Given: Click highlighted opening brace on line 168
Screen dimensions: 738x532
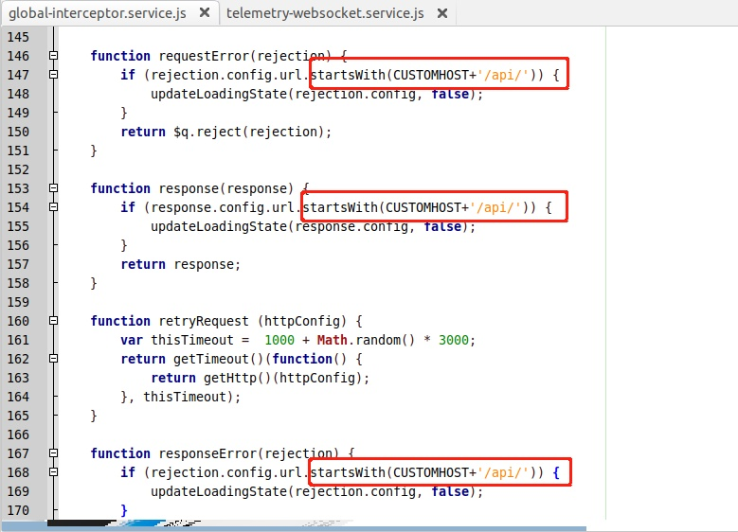Looking at the screenshot, I should pos(556,472).
